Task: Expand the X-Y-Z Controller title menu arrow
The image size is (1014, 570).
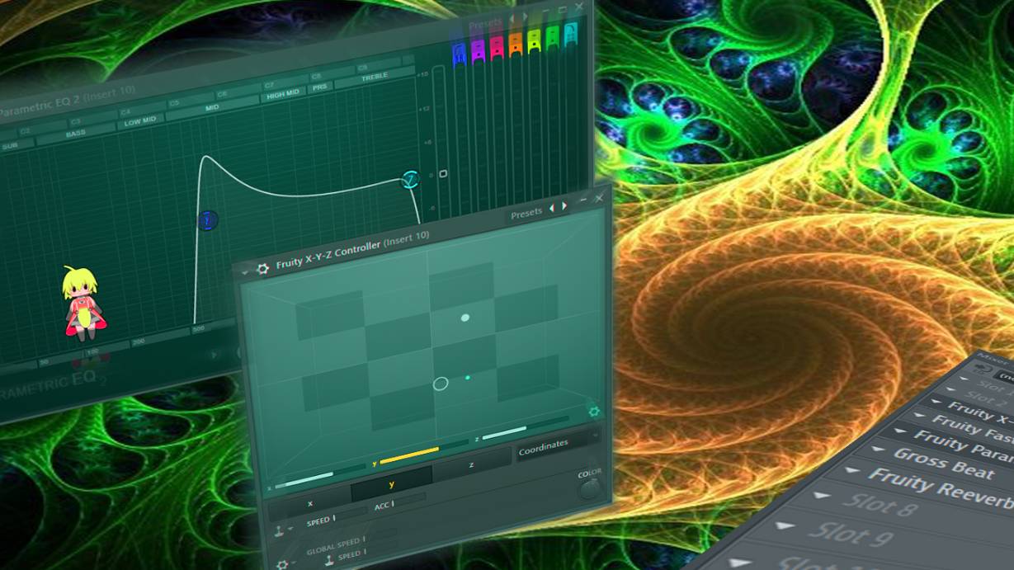Action: coord(245,271)
